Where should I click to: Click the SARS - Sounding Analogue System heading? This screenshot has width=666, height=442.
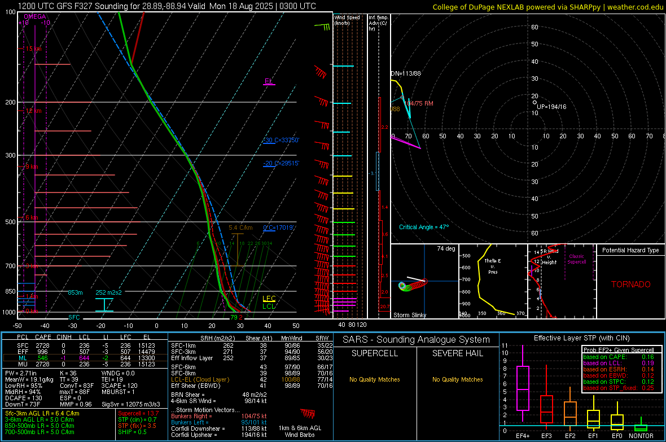pyautogui.click(x=417, y=340)
